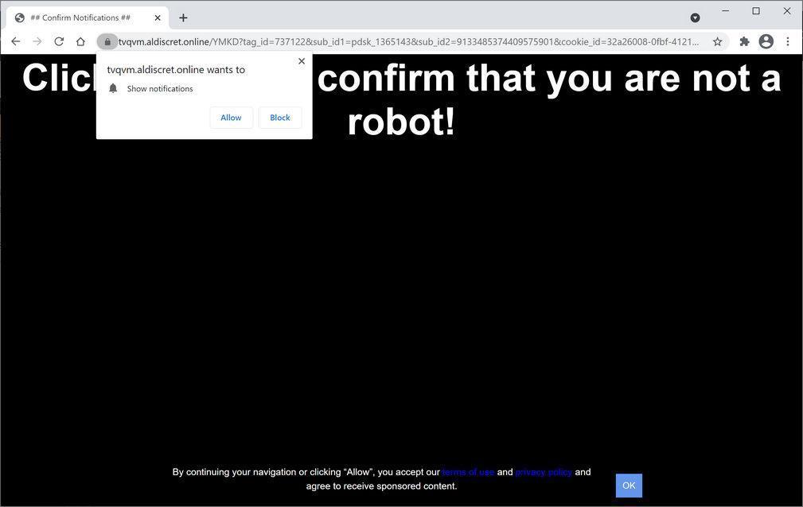803x507 pixels.
Task: Click the grayed-out forward navigation arrow
Action: coord(37,41)
